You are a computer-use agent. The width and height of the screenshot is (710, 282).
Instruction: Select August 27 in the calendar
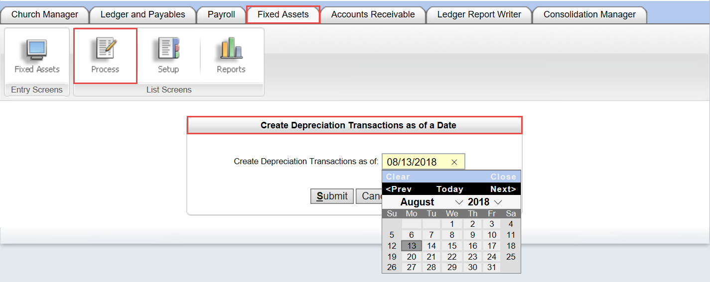pyautogui.click(x=412, y=268)
